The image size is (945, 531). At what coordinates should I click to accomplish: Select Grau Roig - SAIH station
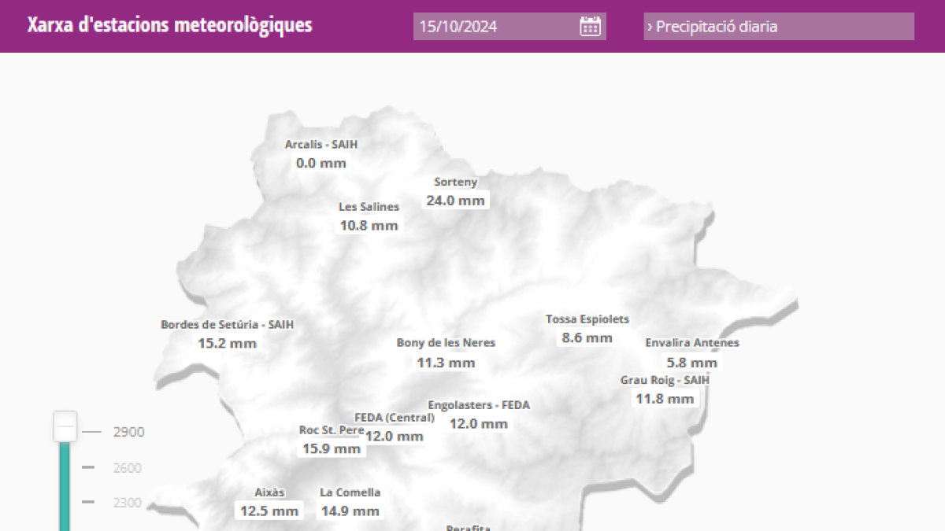pyautogui.click(x=665, y=380)
